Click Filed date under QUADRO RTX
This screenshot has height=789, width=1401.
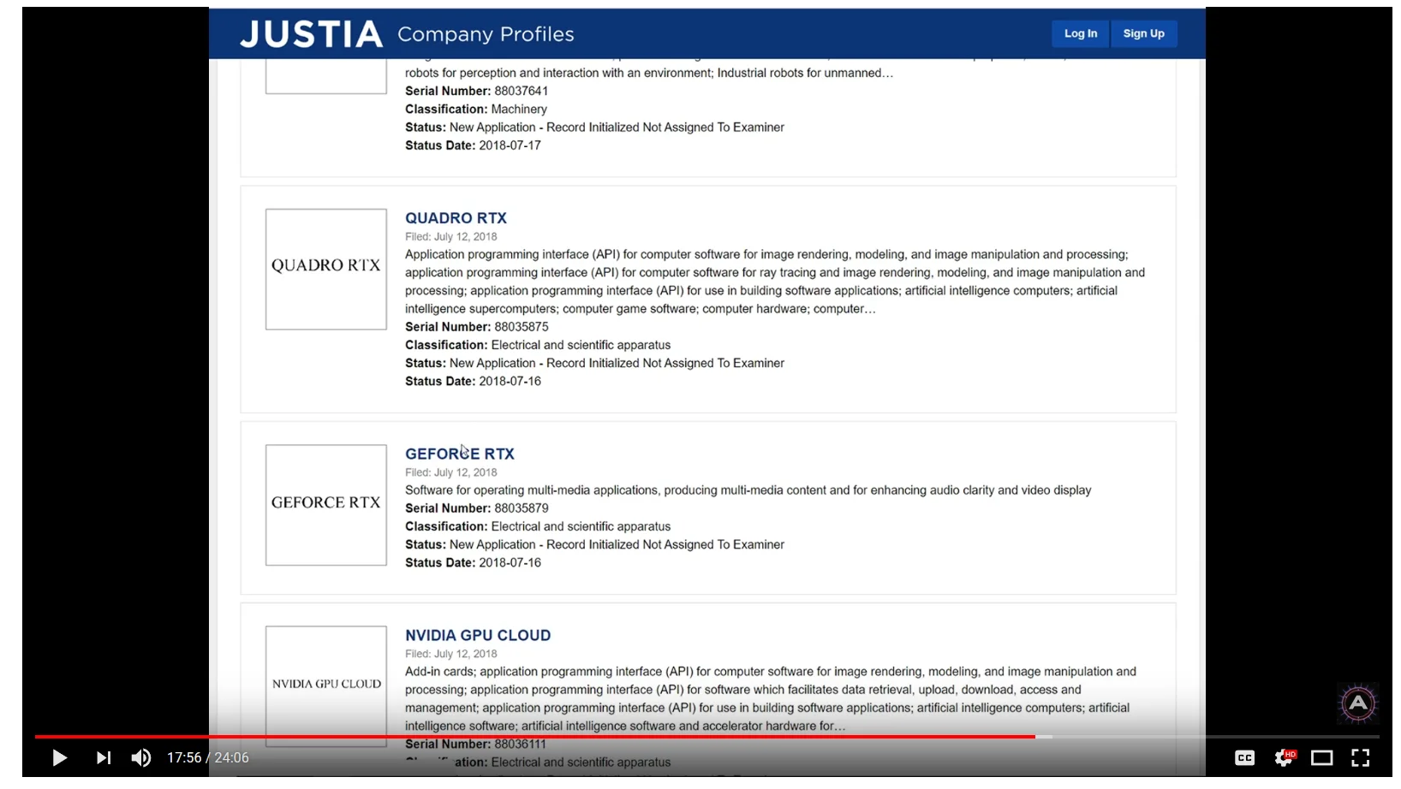(451, 237)
